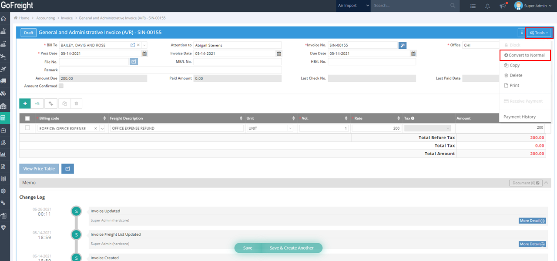Click the Remark input field
Screen dimensions: 557x261
170,70
